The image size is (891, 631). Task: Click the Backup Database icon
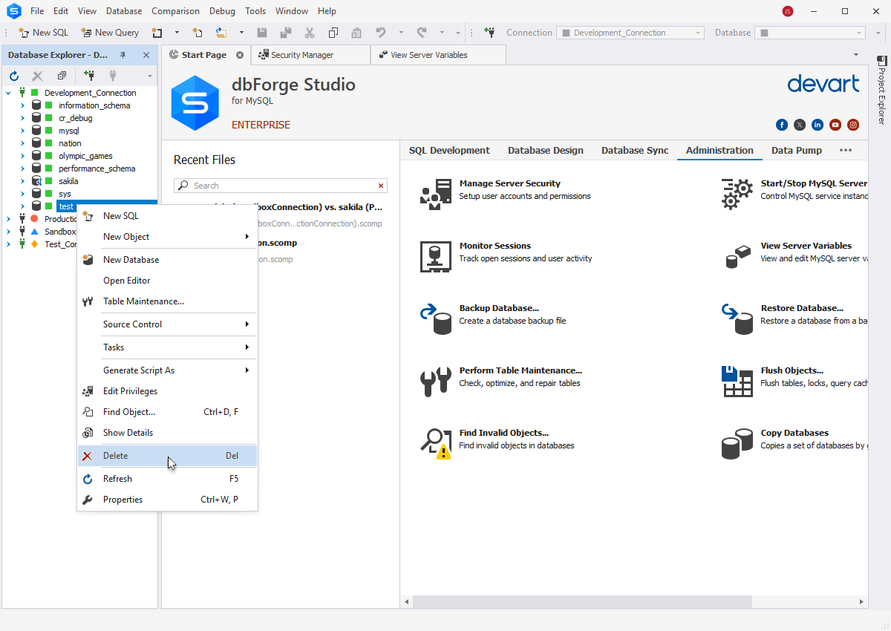pos(436,319)
